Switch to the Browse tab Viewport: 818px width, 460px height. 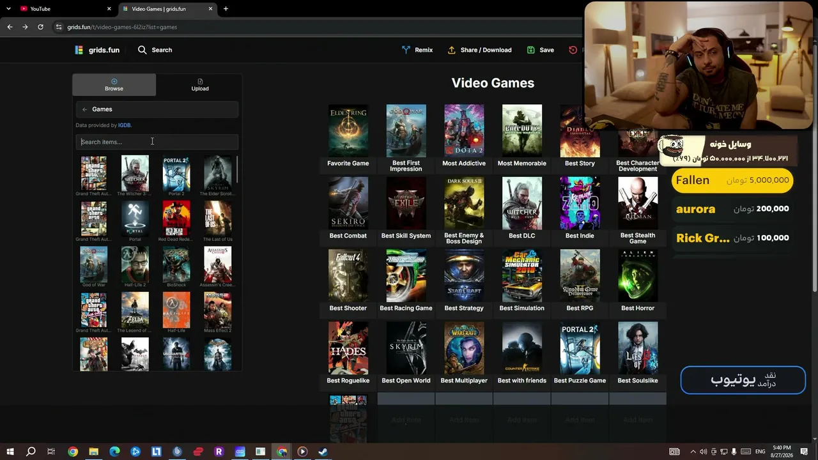click(114, 85)
